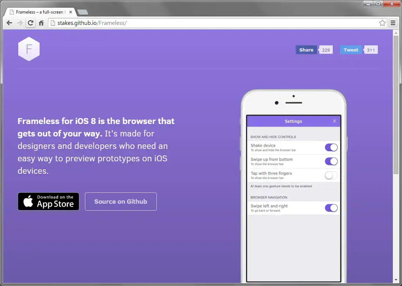Open Source on Github link

click(121, 202)
